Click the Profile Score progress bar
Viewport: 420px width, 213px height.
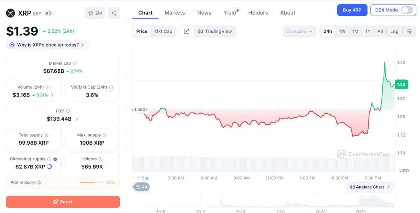tap(91, 182)
